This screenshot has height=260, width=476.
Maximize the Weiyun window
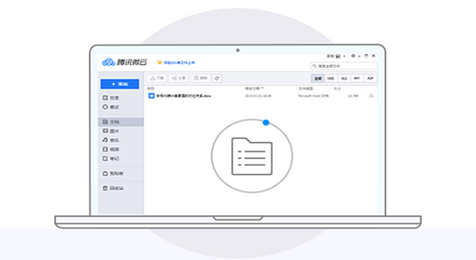pyautogui.click(x=366, y=56)
